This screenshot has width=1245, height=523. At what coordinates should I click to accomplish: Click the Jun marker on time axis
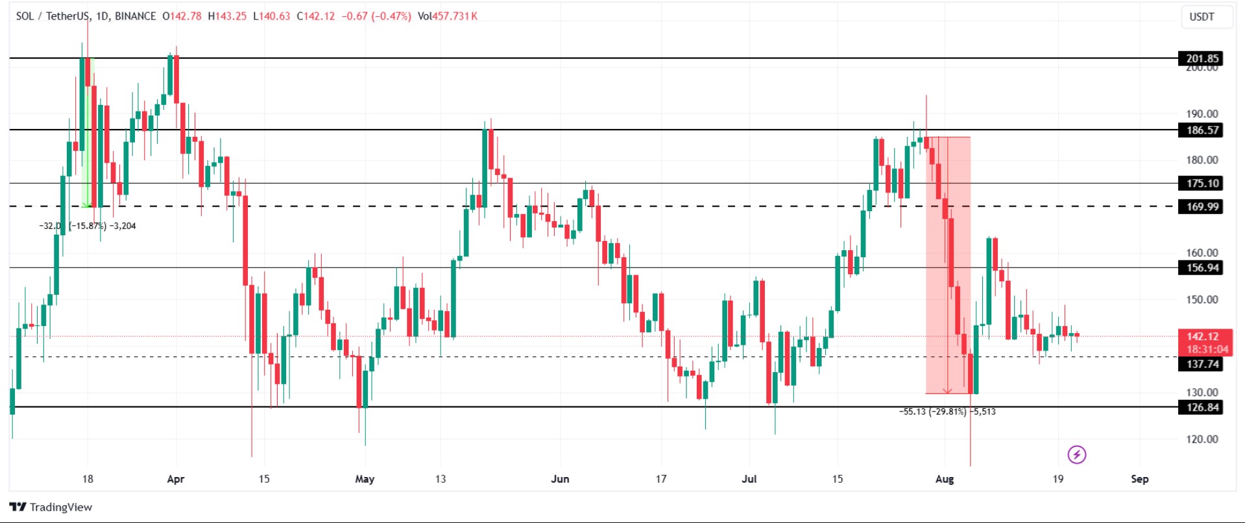(x=560, y=479)
